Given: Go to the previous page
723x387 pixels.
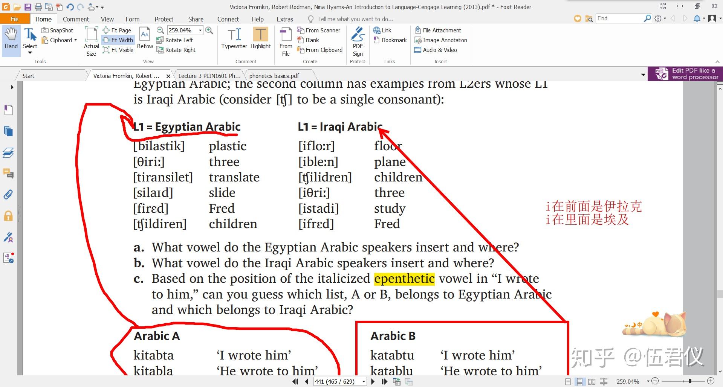Looking at the screenshot, I should pyautogui.click(x=306, y=382).
